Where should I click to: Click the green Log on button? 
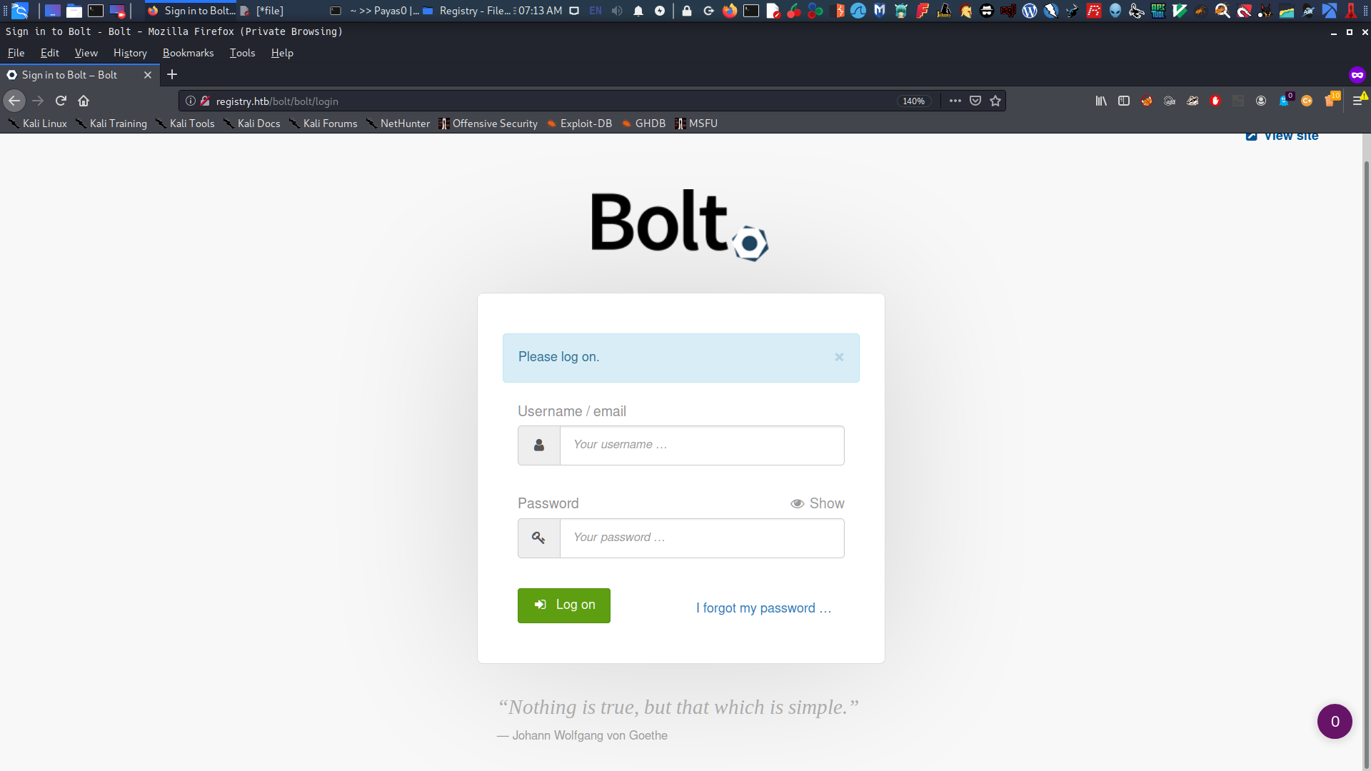pos(564,605)
